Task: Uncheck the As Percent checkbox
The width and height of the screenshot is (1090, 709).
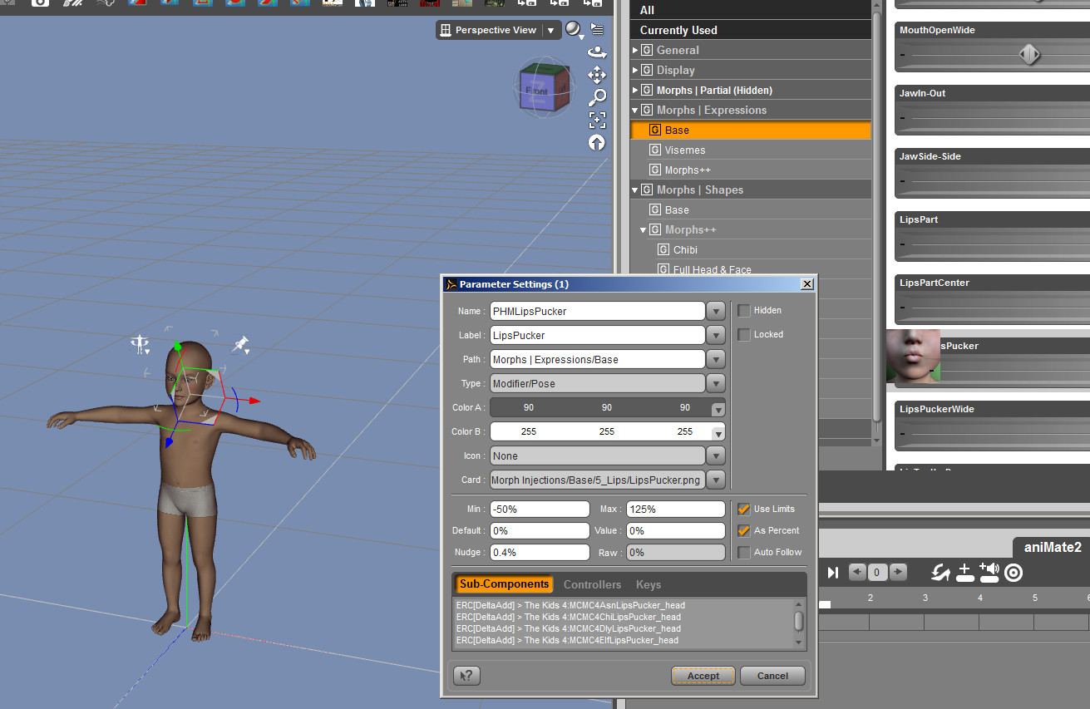Action: pos(744,530)
